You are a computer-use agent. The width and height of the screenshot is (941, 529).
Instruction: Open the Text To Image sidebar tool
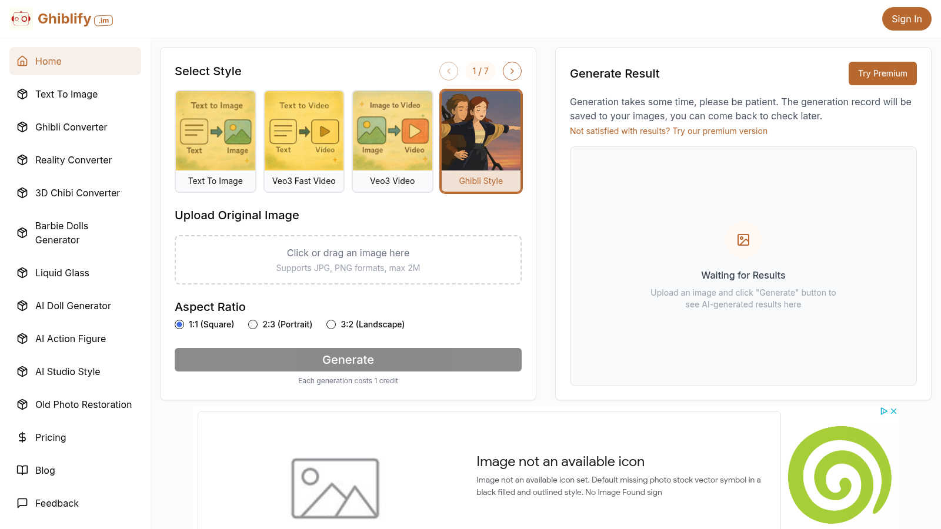(x=66, y=94)
